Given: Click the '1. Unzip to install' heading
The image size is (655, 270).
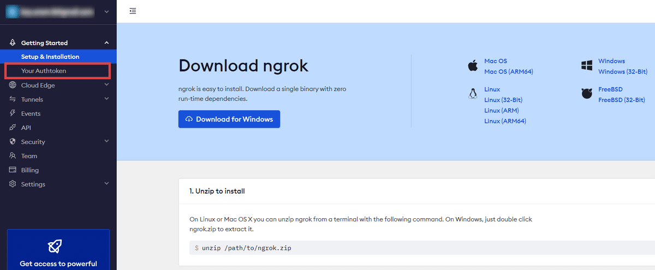Looking at the screenshot, I should pyautogui.click(x=217, y=191).
